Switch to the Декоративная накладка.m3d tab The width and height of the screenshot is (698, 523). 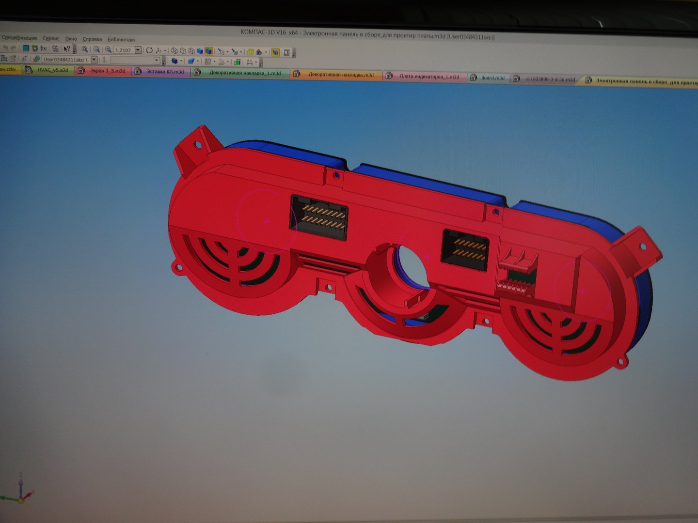336,75
